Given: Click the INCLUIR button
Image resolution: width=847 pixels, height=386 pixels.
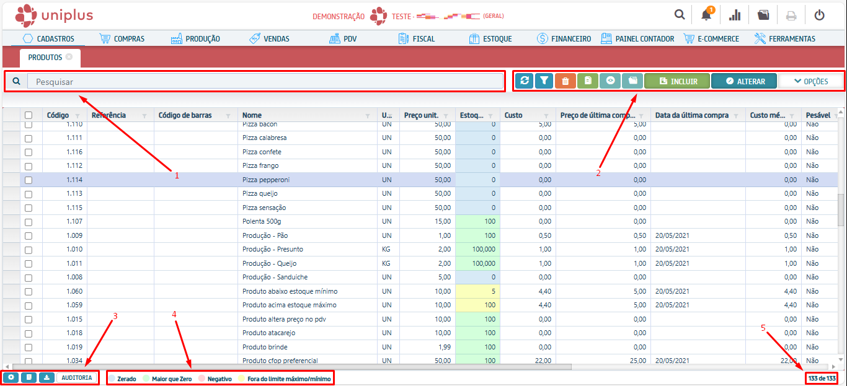Looking at the screenshot, I should [677, 81].
